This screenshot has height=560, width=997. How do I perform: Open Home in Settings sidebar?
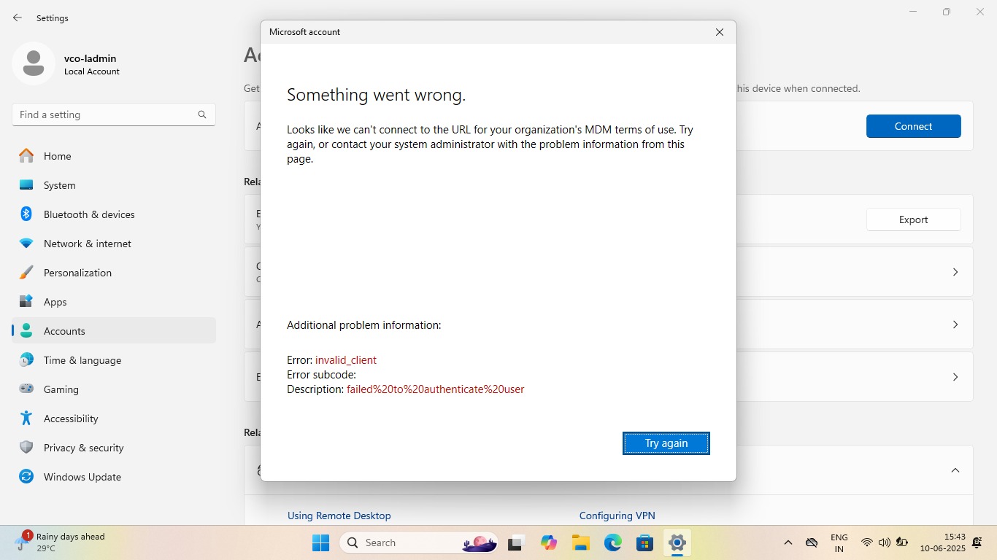[114, 156]
